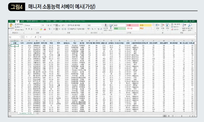The width and height of the screenshot is (204, 122).
Task: Apply the green 좋음 (Good) cell style
Action: coord(120,28)
